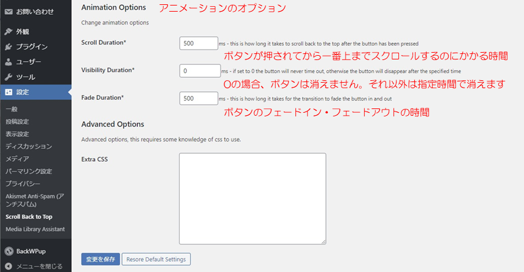The image size is (524, 272).
Task: Open メディア settings submenu
Action: coord(17,159)
